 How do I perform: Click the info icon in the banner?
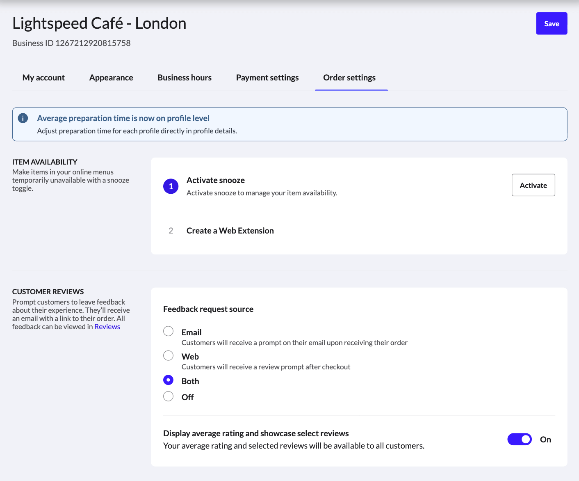pyautogui.click(x=23, y=118)
